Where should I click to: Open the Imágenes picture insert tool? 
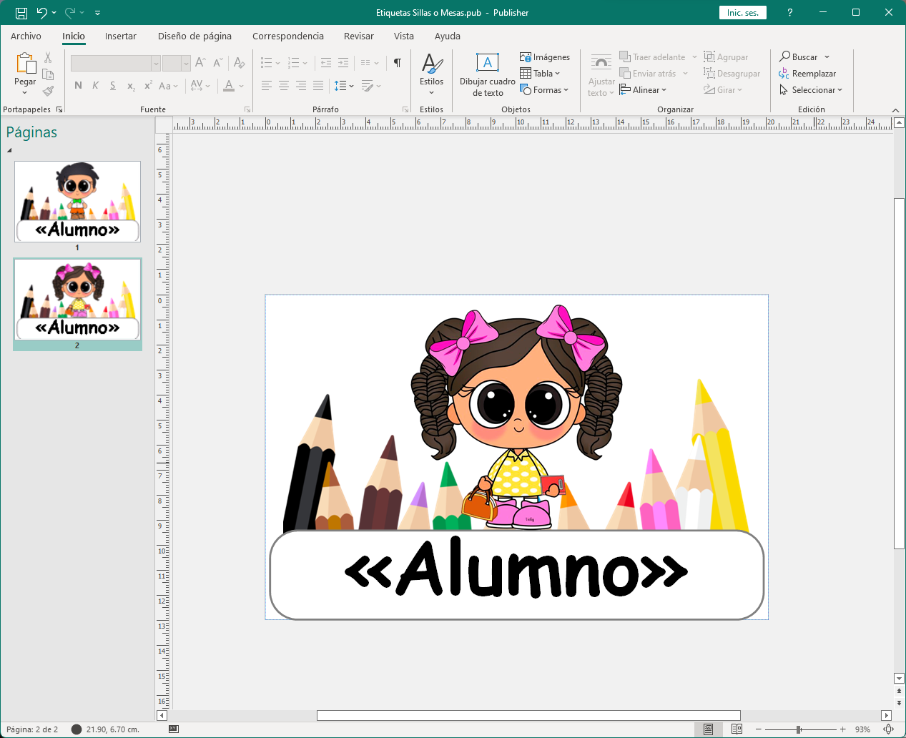[545, 57]
